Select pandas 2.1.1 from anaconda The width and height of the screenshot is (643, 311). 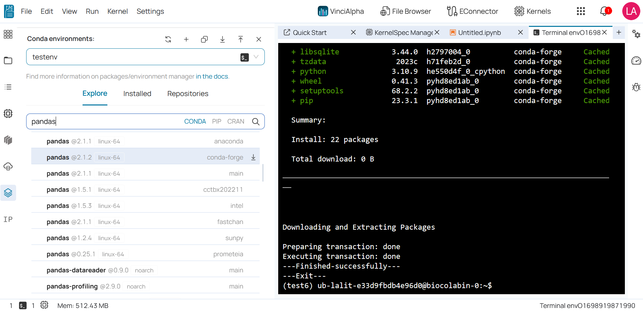click(145, 141)
